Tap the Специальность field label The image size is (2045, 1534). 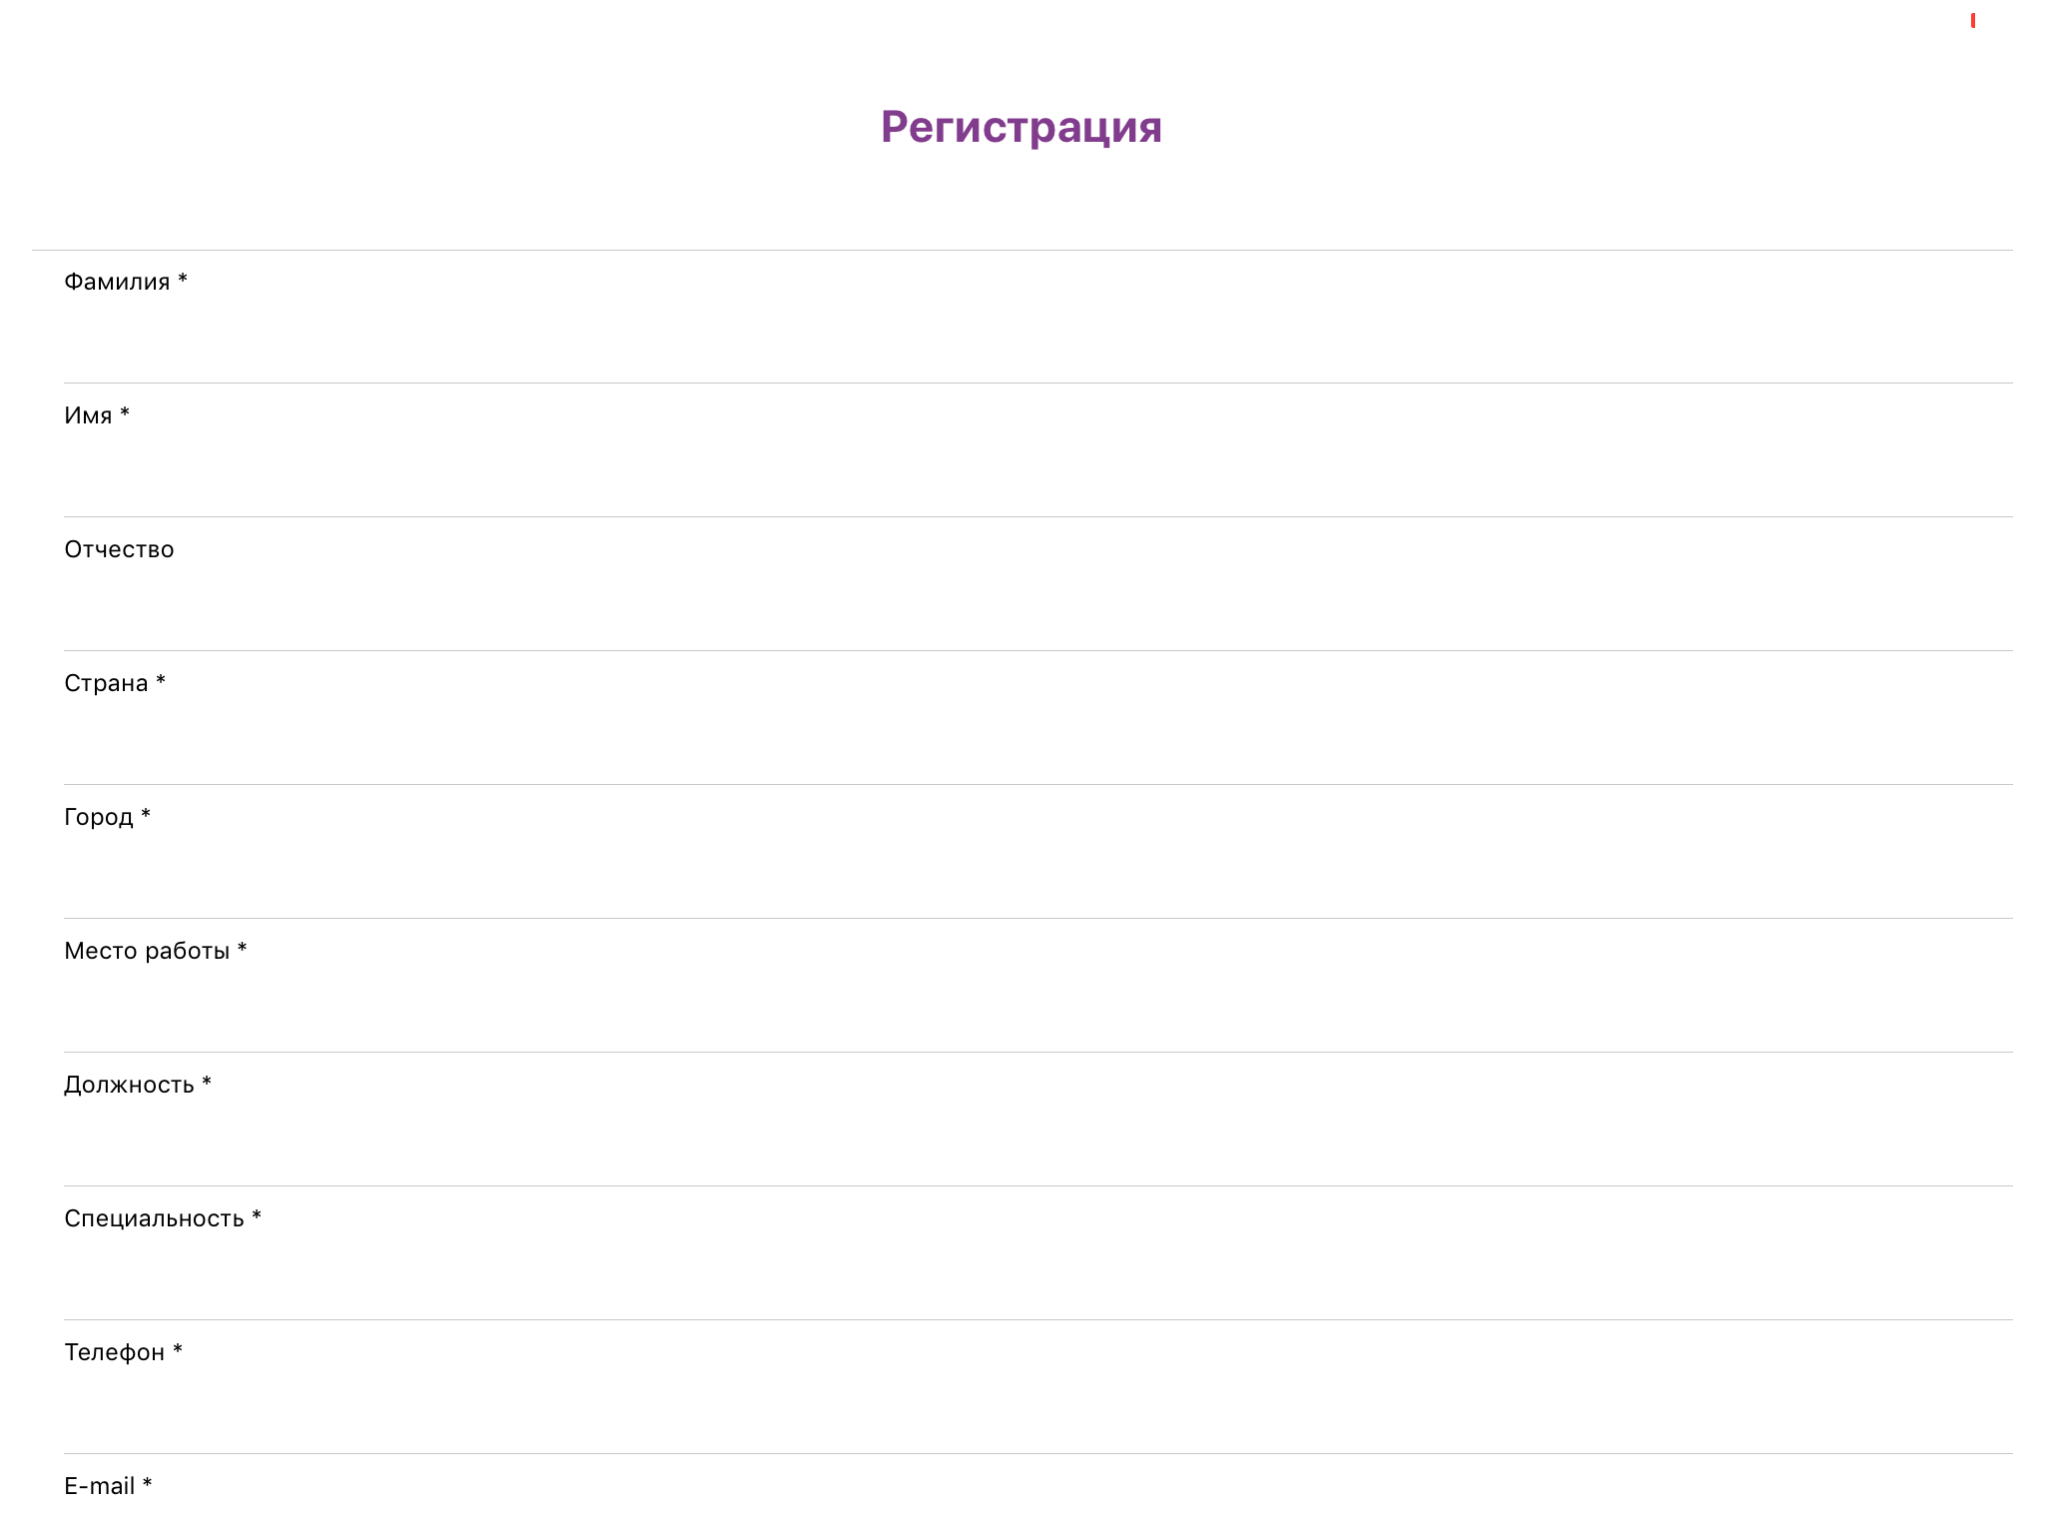click(x=155, y=1218)
